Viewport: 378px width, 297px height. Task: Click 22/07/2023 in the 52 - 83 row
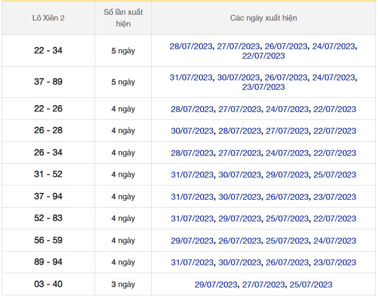[x=335, y=219]
